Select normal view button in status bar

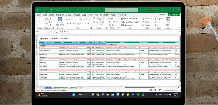[151, 90]
